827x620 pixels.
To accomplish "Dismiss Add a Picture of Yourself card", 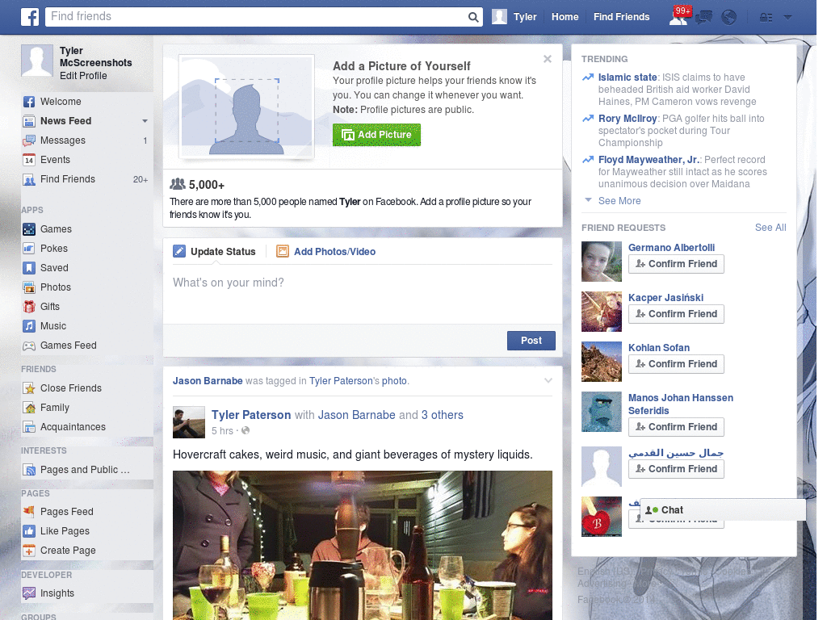I will [548, 59].
